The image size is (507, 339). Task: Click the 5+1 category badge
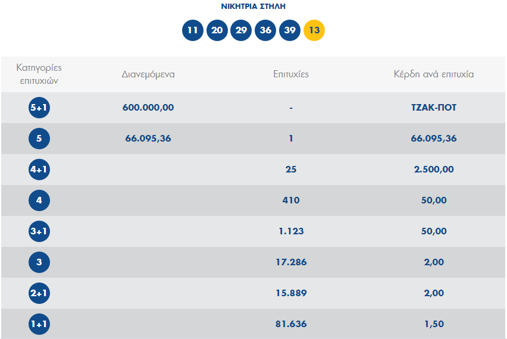(x=39, y=108)
